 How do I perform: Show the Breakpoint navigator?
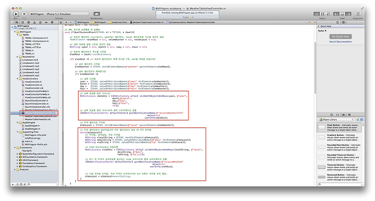[46, 22]
